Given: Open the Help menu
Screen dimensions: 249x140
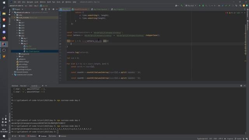Looking at the screenshot, I should click(x=74, y=2).
